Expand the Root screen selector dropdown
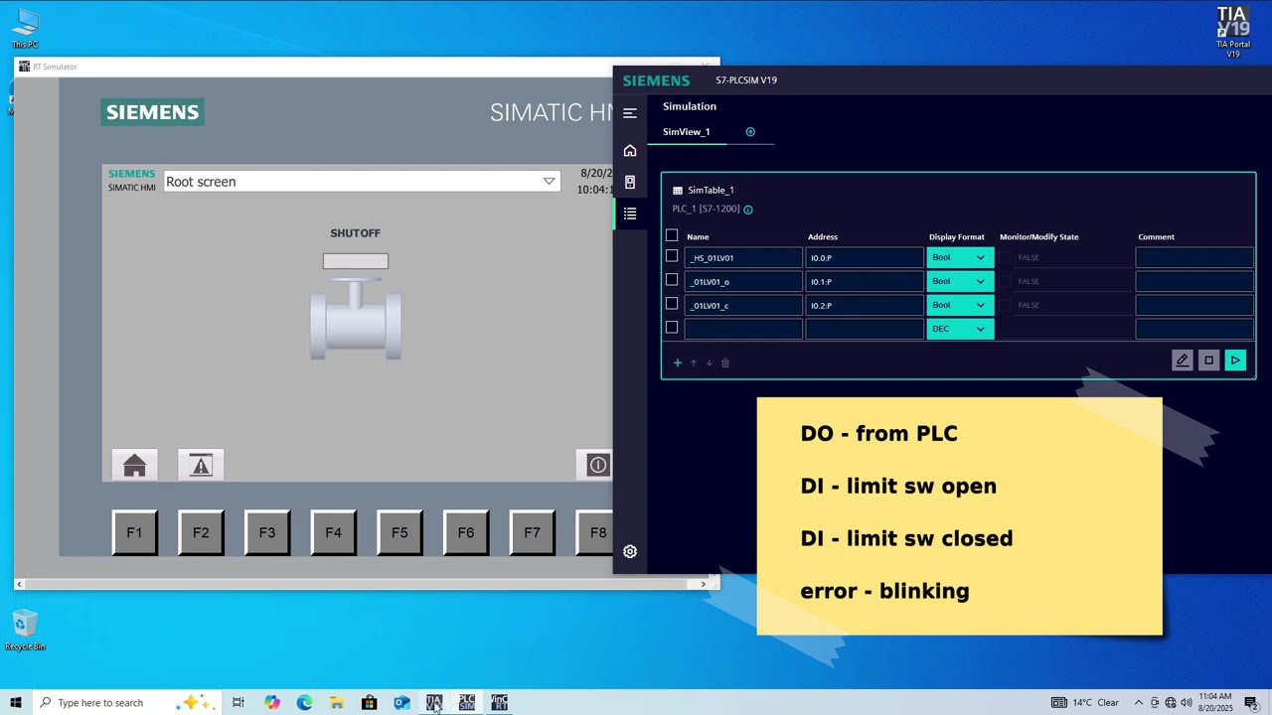Screen dimensions: 1272x715 [x=549, y=182]
